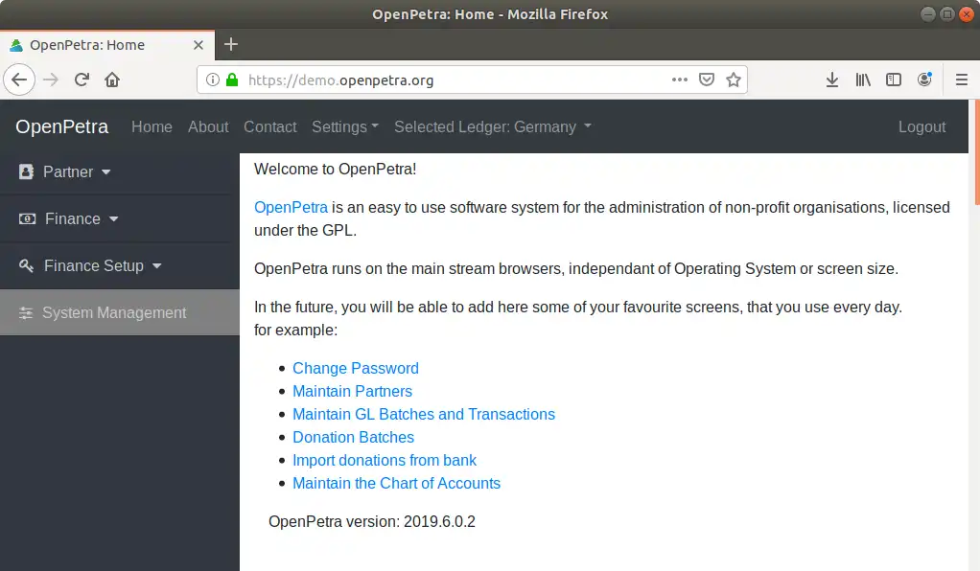Open Selected Ledger: Germany dropdown

(x=492, y=126)
